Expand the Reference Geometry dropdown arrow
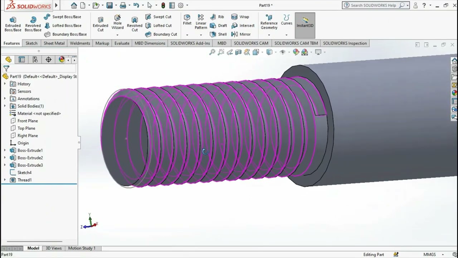458x258 pixels. [269, 35]
